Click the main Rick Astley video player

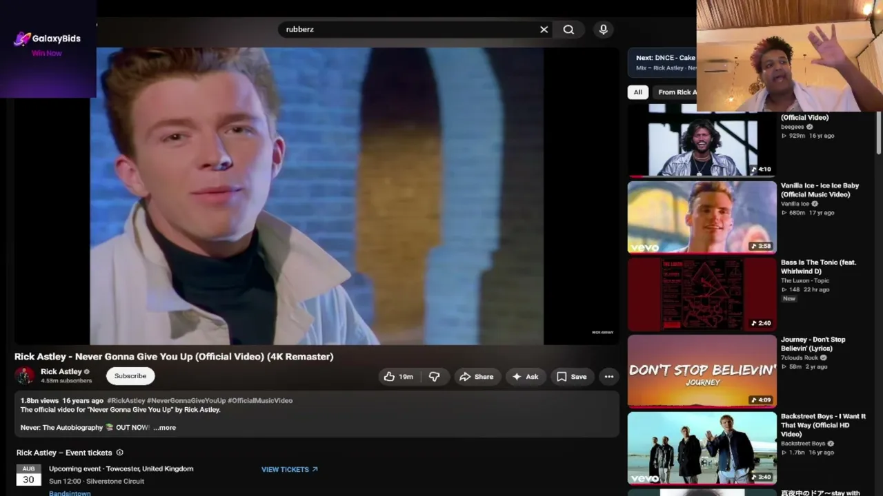pyautogui.click(x=317, y=196)
